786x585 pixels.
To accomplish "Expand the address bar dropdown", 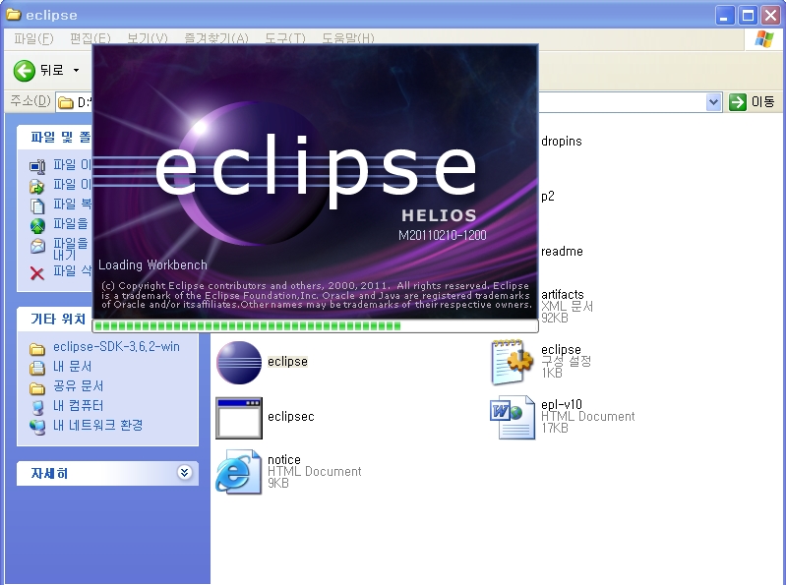I will click(x=713, y=102).
